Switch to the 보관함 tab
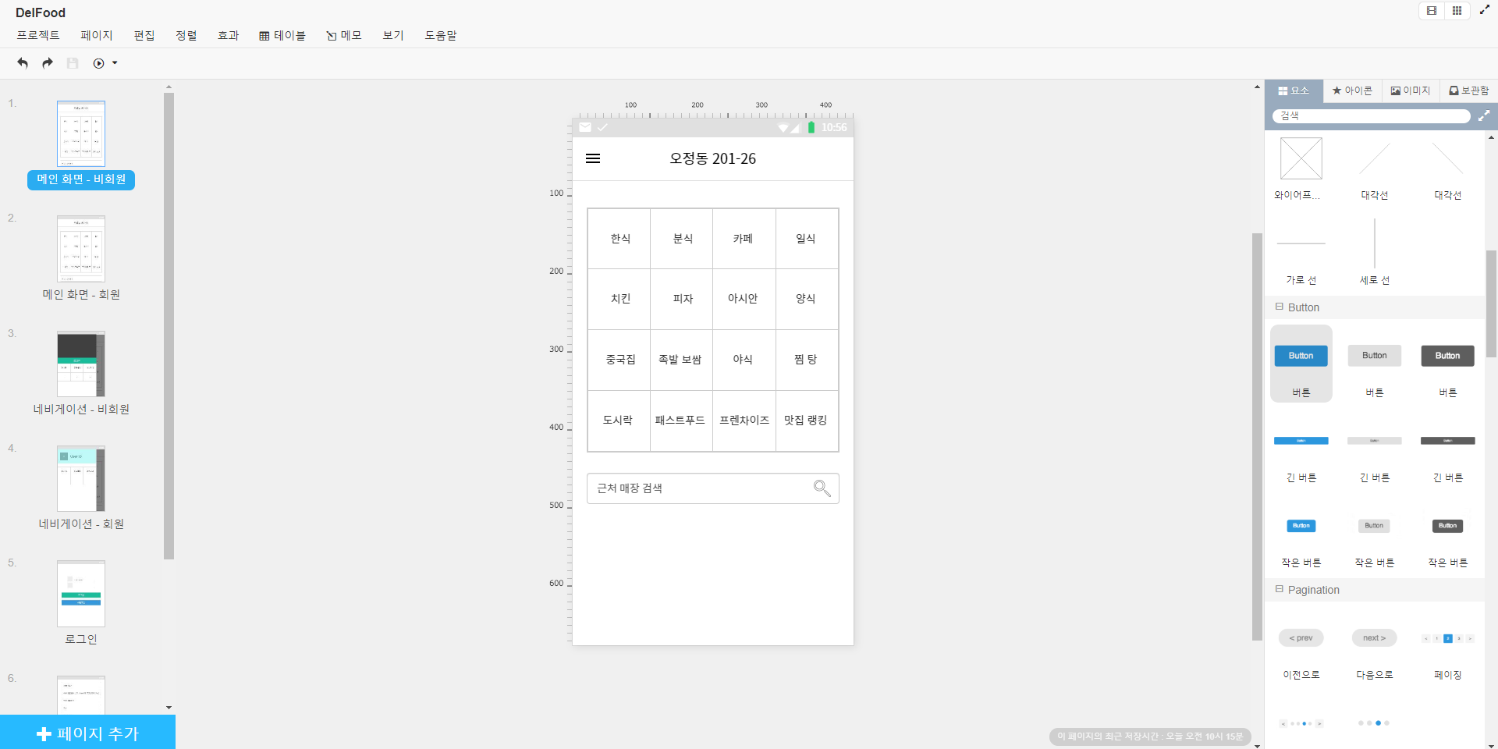Viewport: 1498px width, 749px height. [1469, 91]
